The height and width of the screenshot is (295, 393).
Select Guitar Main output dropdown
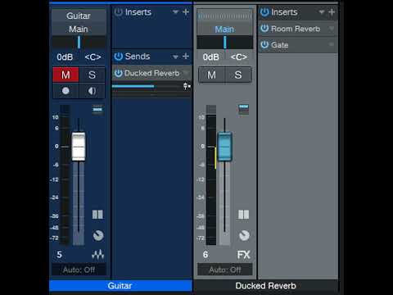79,29
